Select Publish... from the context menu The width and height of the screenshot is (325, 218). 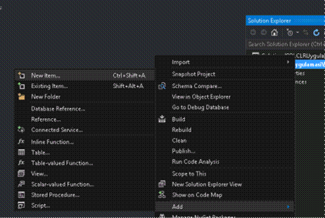pyautogui.click(x=183, y=151)
